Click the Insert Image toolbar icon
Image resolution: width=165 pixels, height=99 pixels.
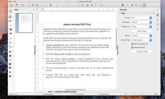(87, 5)
